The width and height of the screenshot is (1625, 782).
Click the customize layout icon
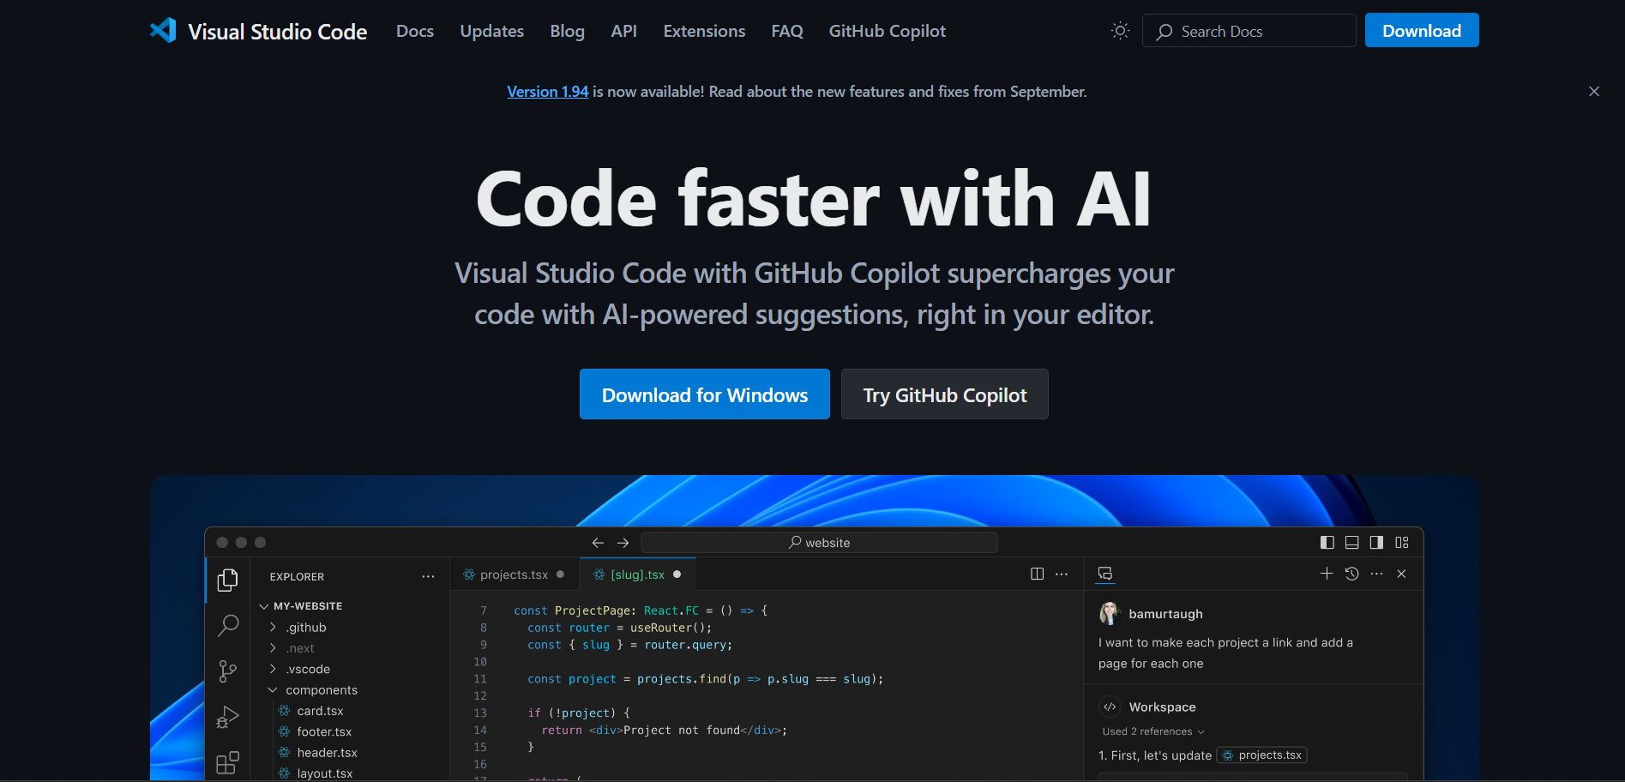(1402, 543)
